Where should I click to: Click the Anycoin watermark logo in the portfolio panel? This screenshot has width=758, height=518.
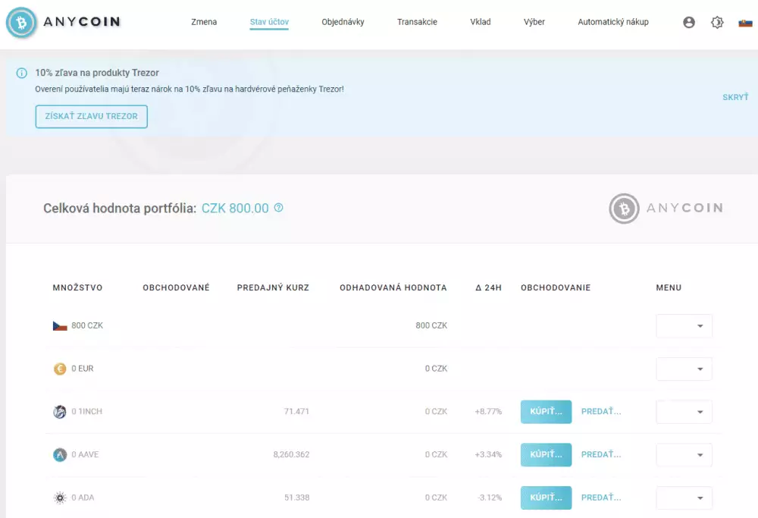(666, 208)
